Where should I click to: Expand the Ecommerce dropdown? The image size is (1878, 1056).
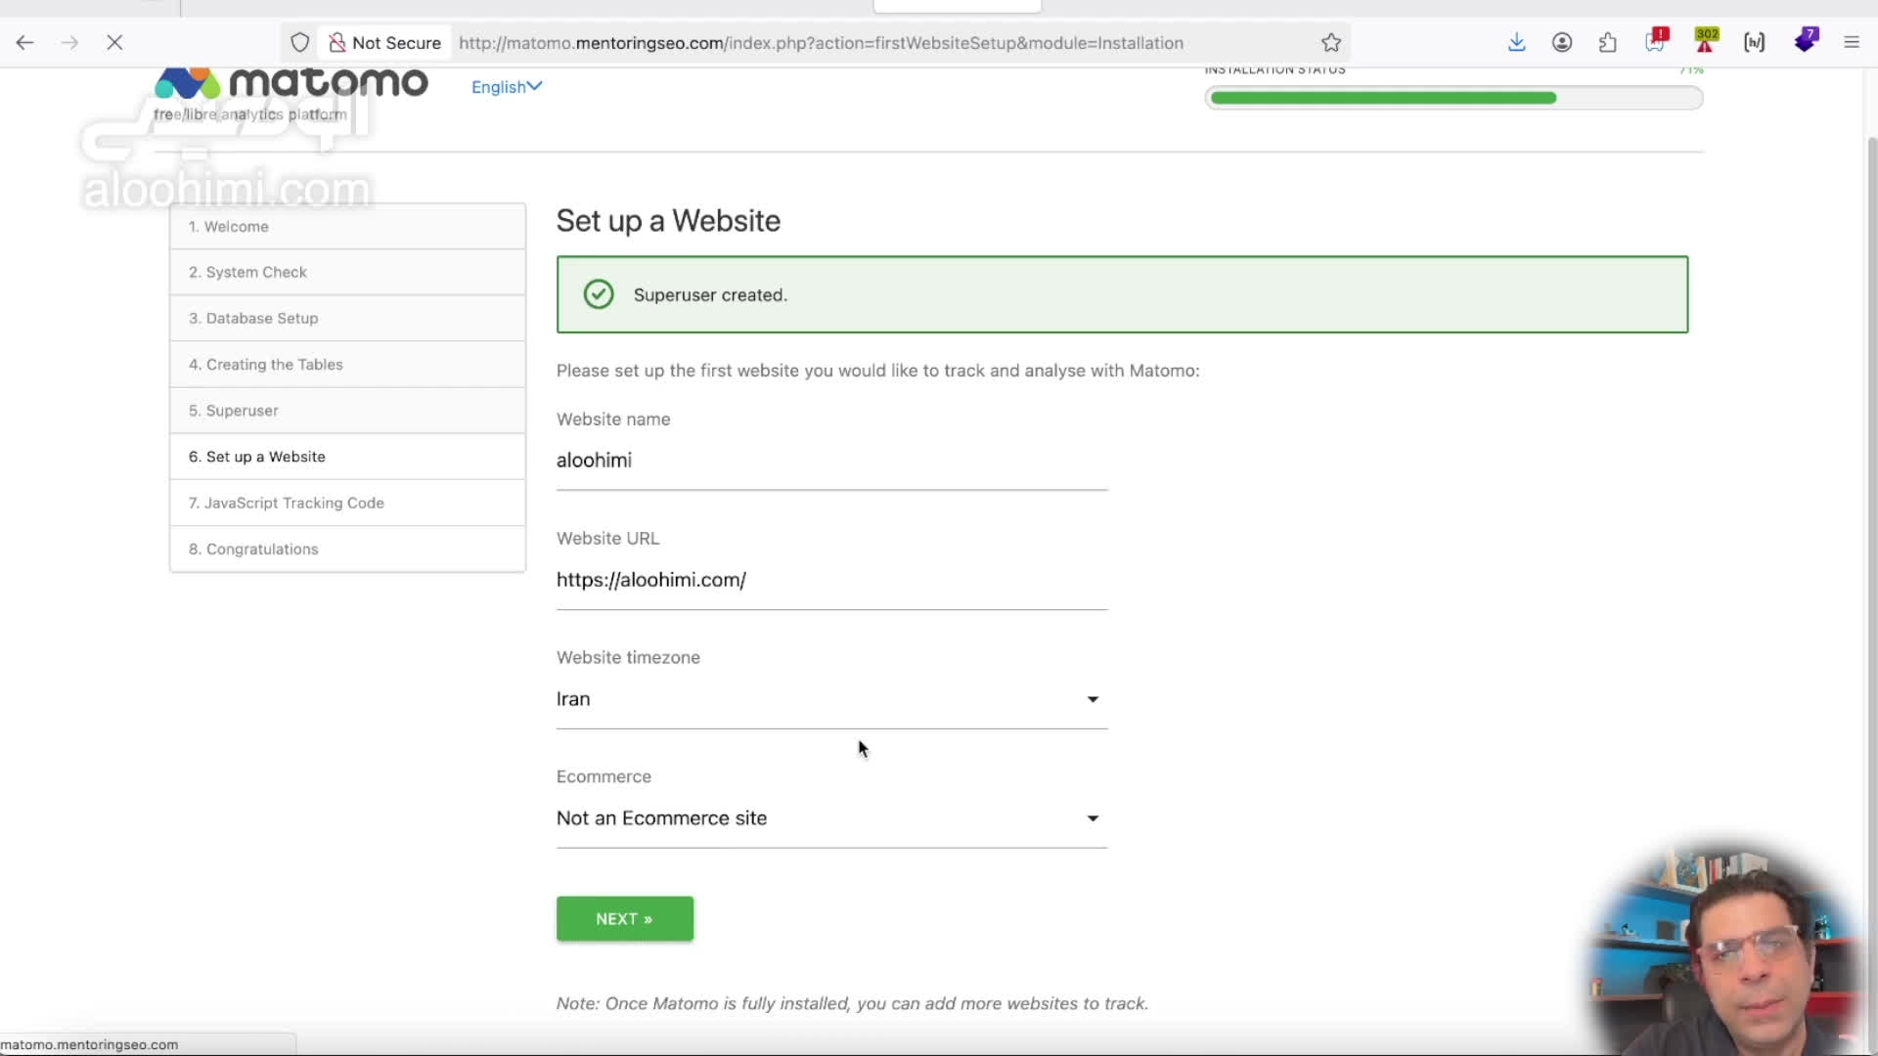click(x=831, y=818)
